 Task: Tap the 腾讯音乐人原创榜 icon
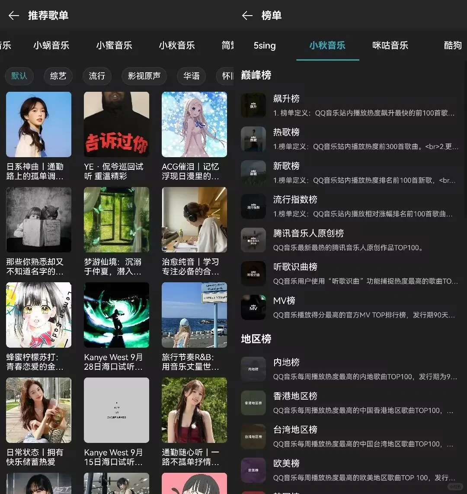[253, 240]
